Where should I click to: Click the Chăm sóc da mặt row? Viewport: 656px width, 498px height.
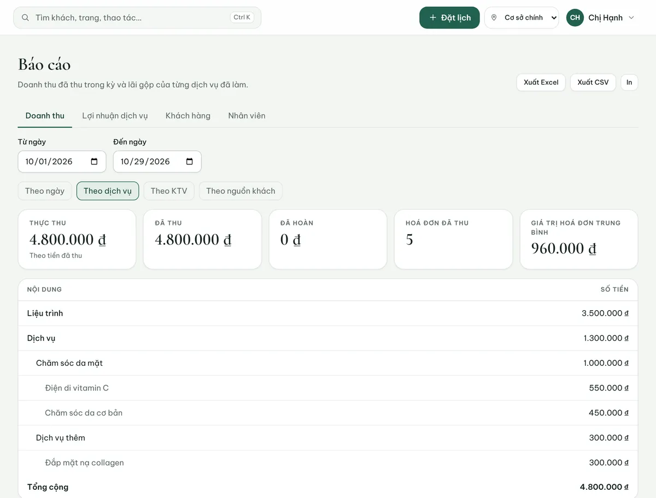[328, 363]
